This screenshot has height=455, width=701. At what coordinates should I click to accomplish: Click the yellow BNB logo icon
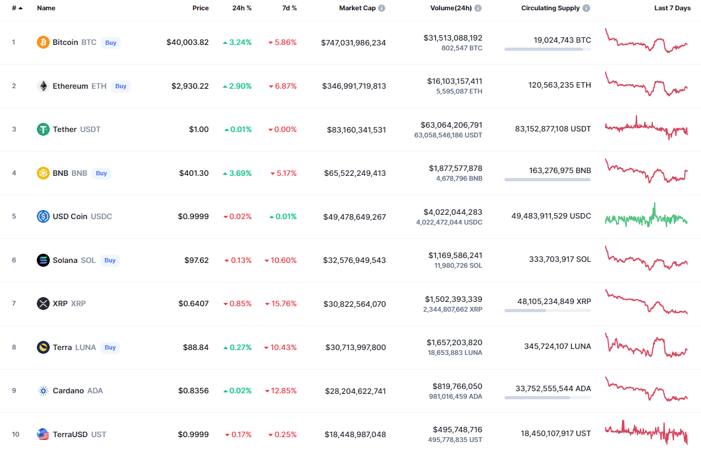(x=43, y=173)
